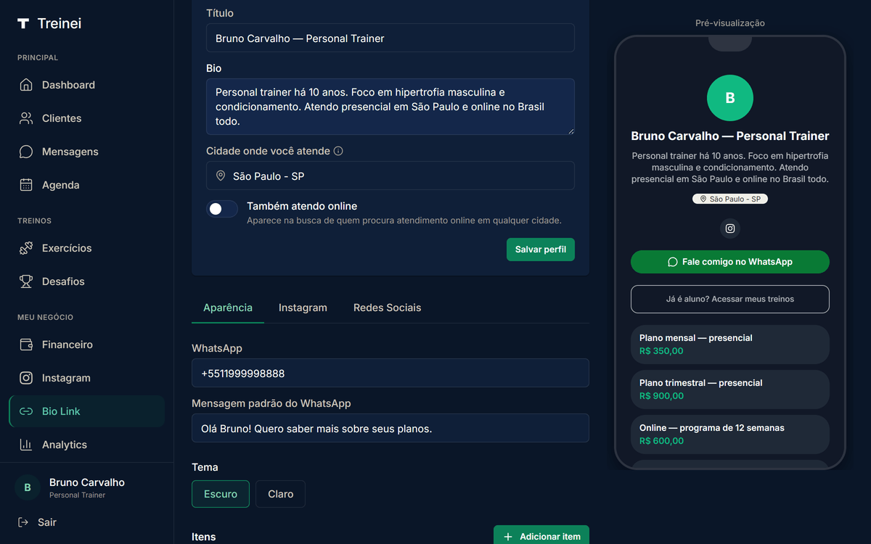Click into the Bio text area
This screenshot has height=544, width=871.
pyautogui.click(x=390, y=107)
